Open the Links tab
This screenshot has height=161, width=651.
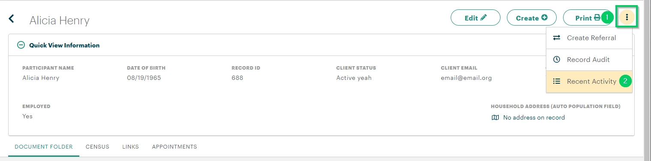click(130, 146)
